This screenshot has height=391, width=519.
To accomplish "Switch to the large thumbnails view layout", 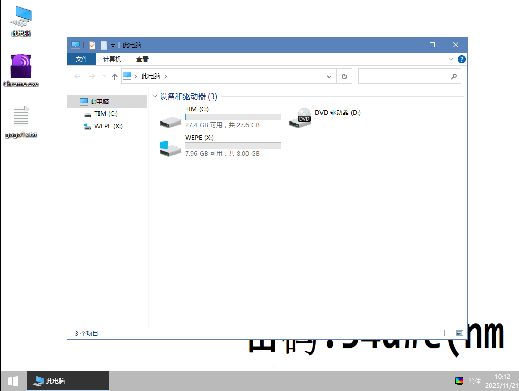I will (x=460, y=333).
